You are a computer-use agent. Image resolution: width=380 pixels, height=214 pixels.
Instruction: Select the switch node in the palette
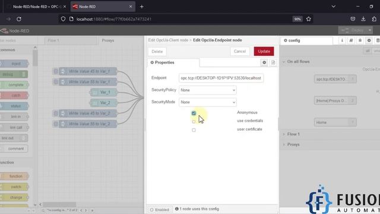click(14, 187)
